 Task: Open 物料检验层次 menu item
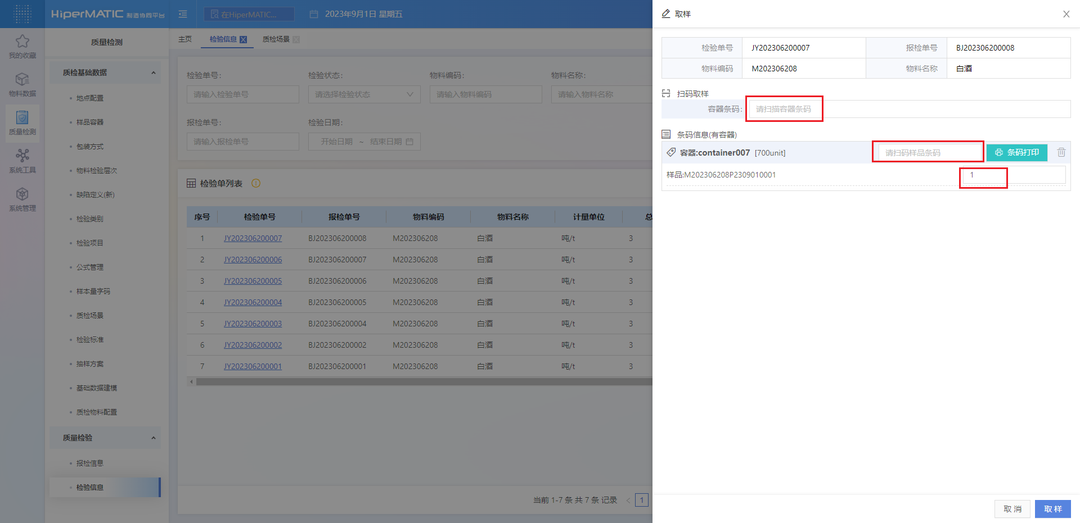click(x=97, y=170)
